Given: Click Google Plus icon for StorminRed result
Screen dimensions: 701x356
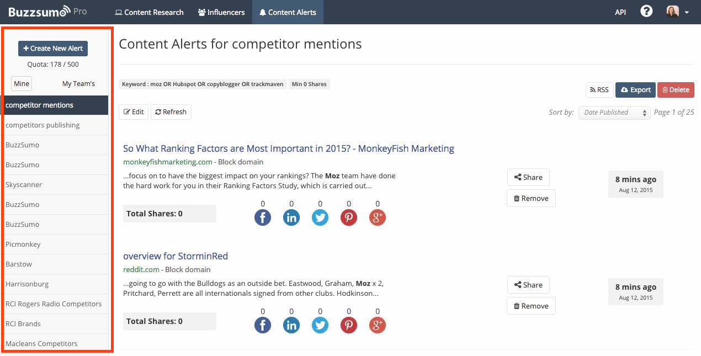Looking at the screenshot, I should click(378, 325).
